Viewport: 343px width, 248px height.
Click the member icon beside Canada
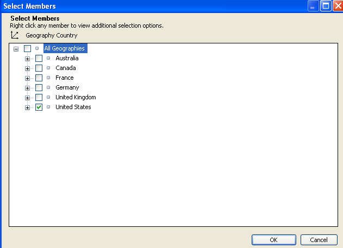(48, 68)
